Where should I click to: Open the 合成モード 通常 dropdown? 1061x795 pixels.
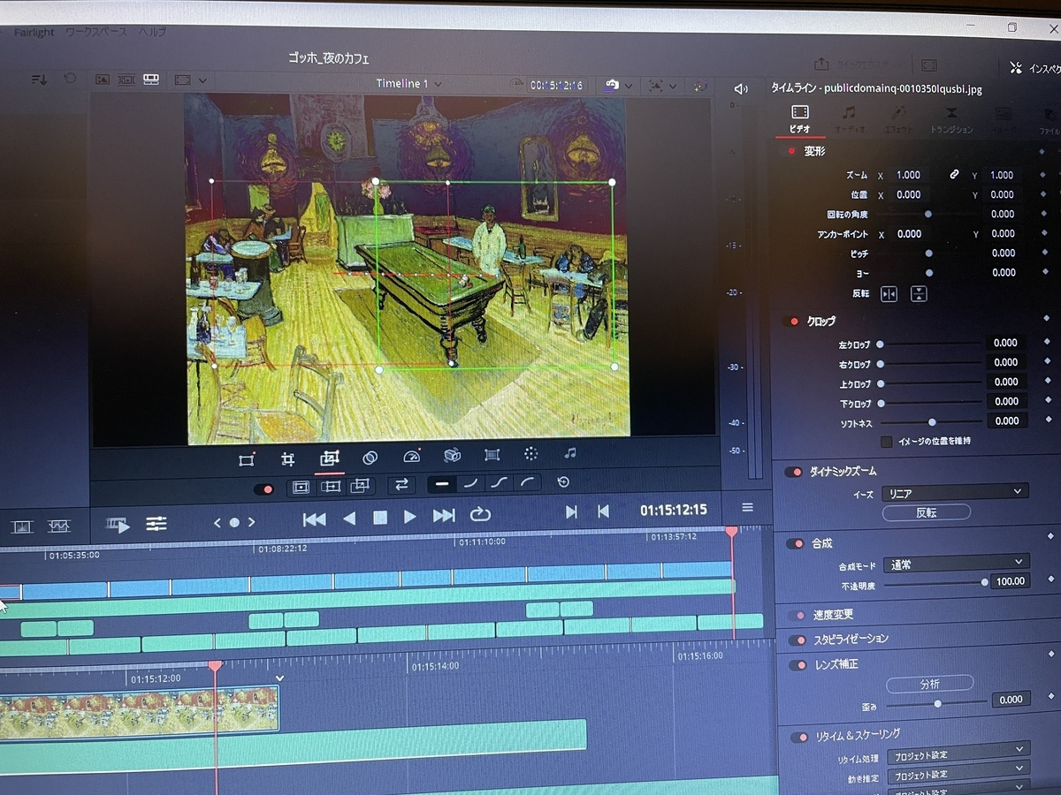tap(957, 563)
